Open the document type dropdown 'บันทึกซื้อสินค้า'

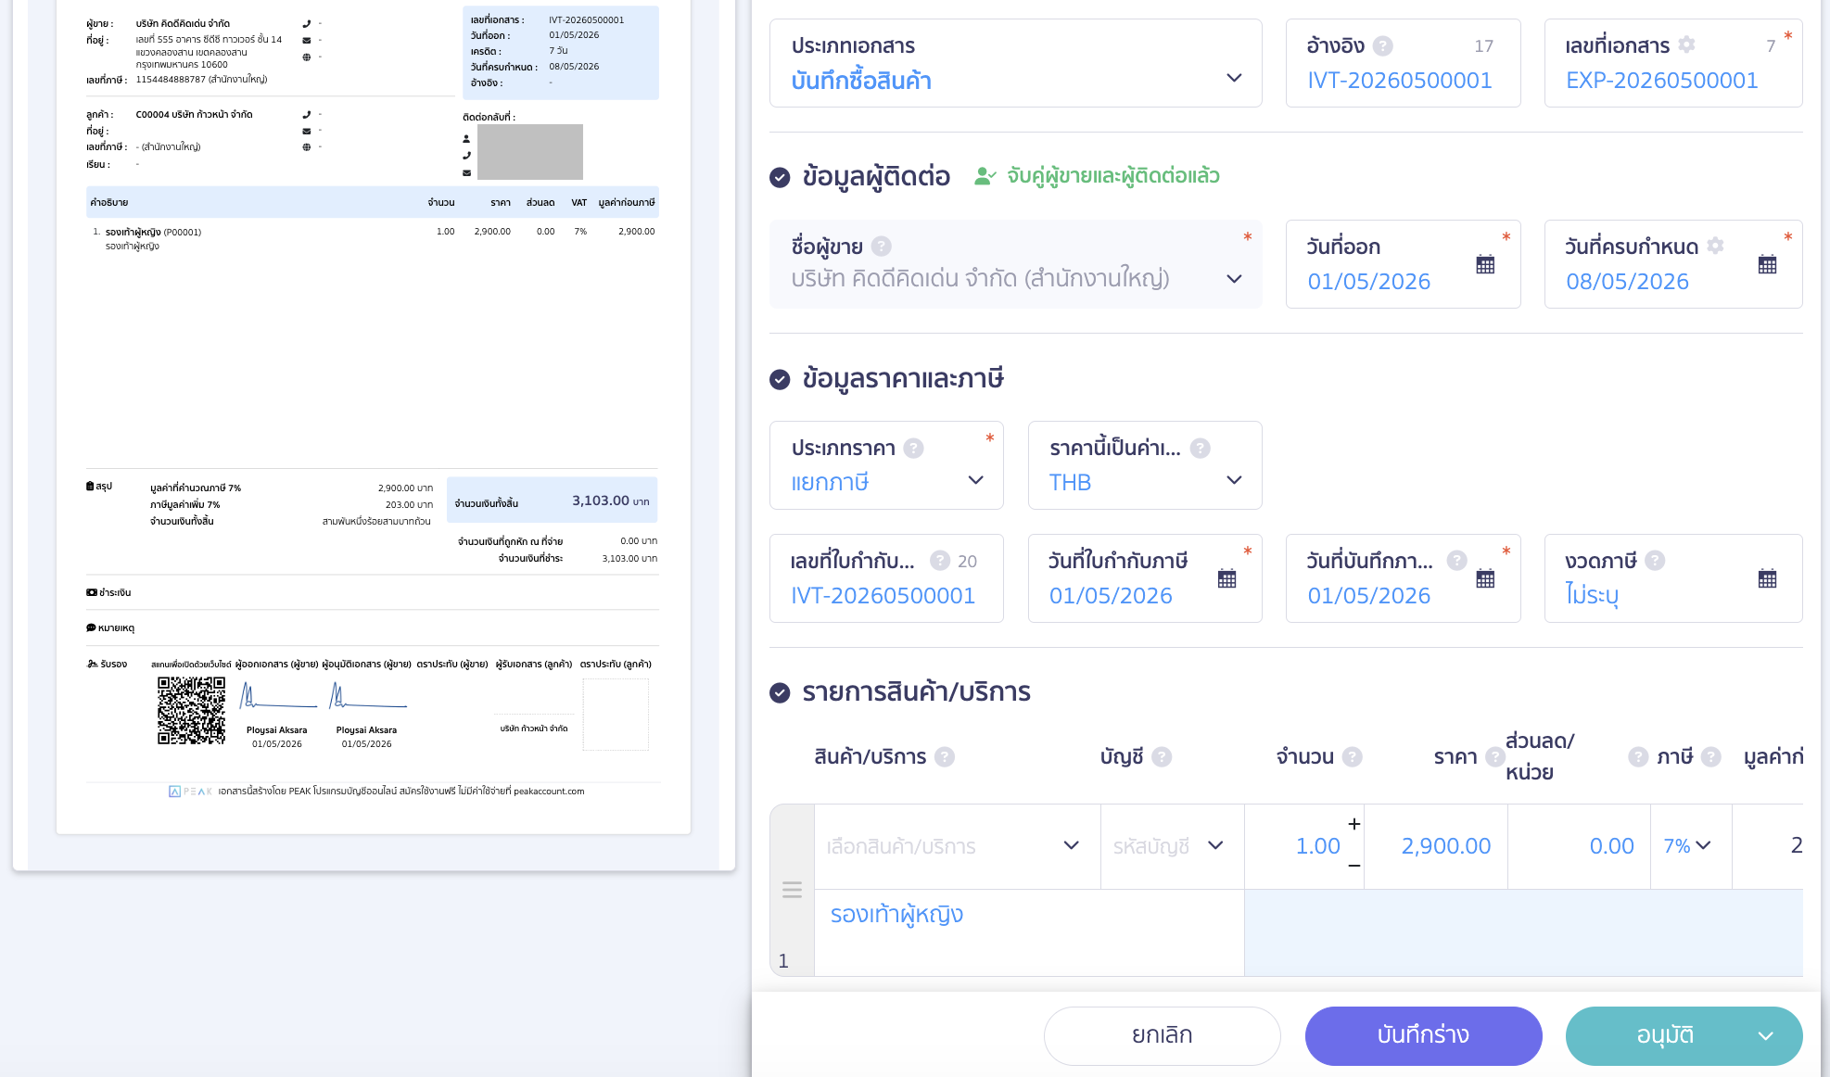click(x=1015, y=63)
